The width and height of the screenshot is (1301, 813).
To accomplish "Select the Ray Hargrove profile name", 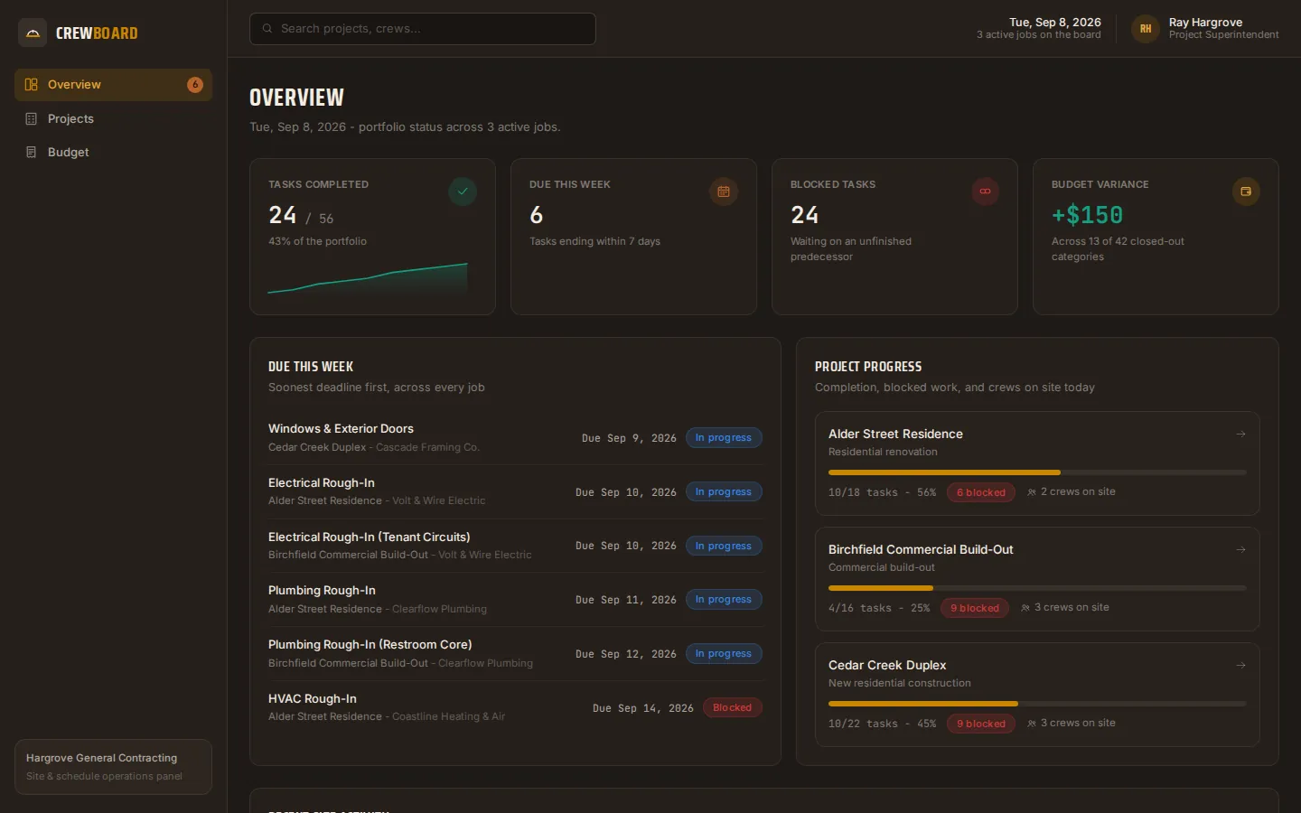I will pyautogui.click(x=1205, y=22).
